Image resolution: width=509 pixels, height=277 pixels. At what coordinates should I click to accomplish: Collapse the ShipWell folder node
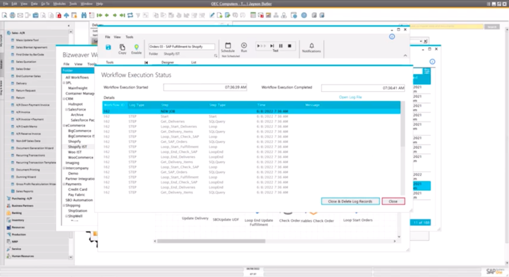(x=67, y=216)
